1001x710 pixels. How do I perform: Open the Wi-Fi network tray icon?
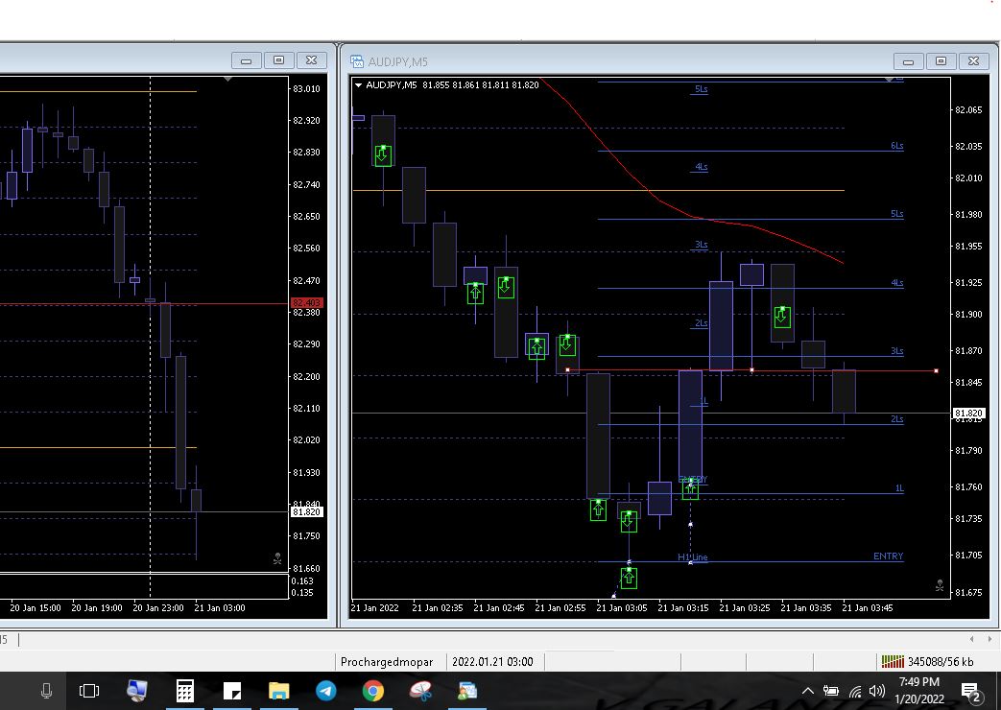(855, 691)
